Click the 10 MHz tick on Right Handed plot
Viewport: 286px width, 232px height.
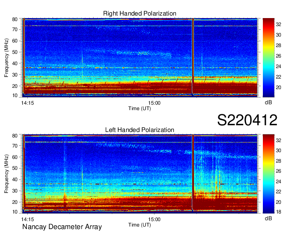(x=15, y=95)
